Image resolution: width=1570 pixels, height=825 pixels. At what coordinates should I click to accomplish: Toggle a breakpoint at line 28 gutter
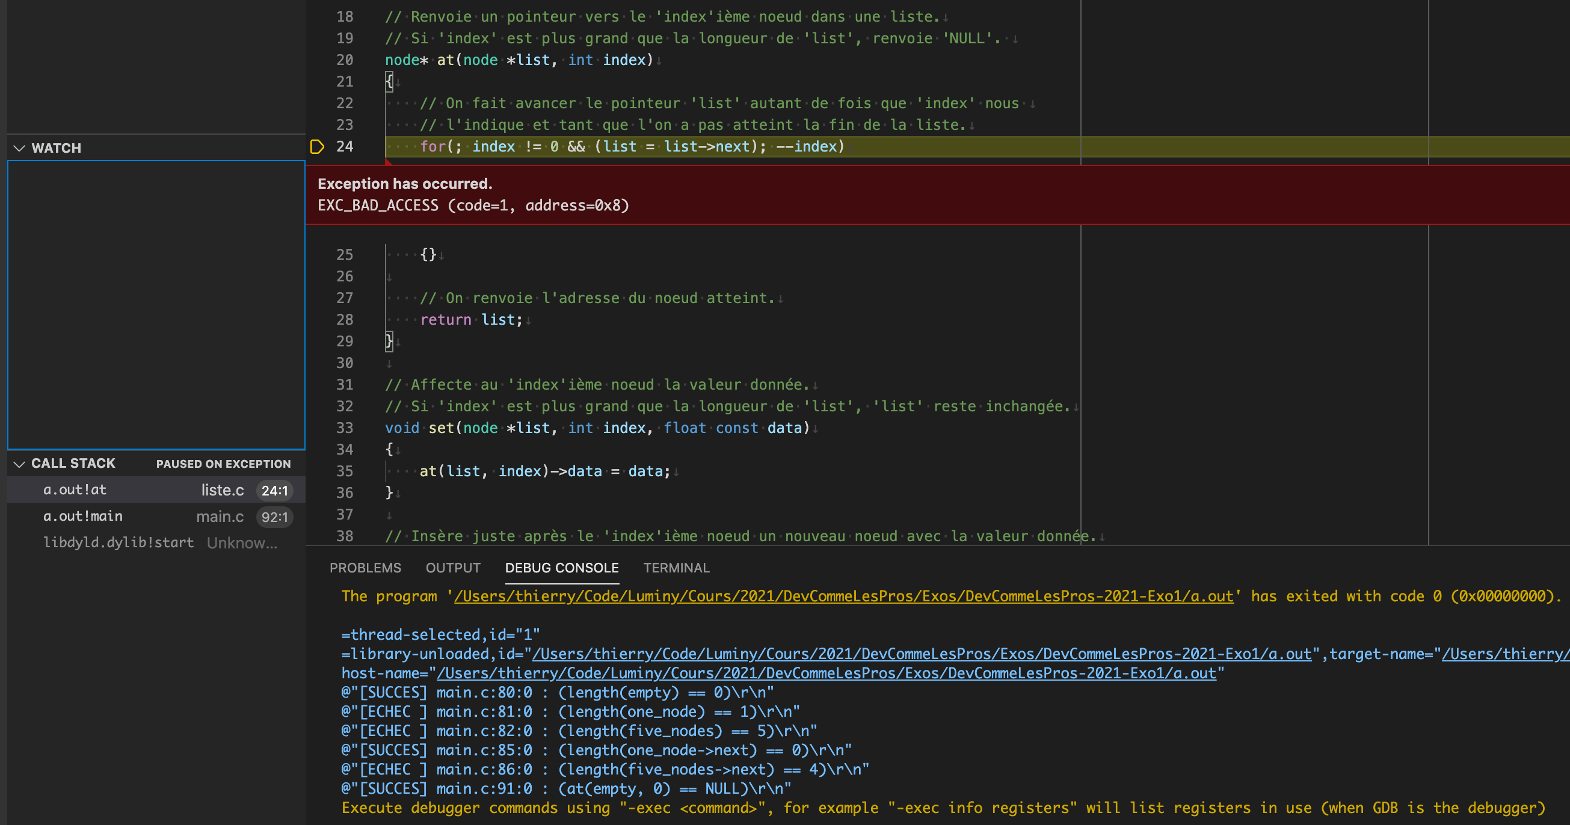pyautogui.click(x=316, y=319)
